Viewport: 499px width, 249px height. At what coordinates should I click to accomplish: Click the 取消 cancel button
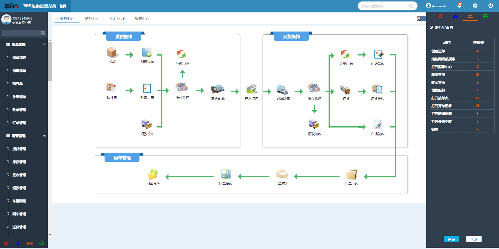[x=474, y=239]
